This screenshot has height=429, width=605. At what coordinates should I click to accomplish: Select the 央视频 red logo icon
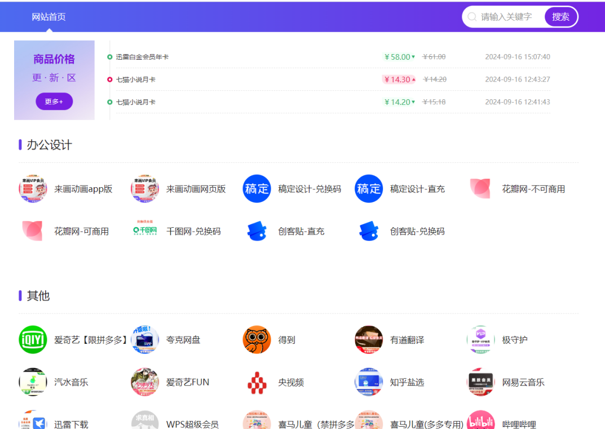point(257,382)
